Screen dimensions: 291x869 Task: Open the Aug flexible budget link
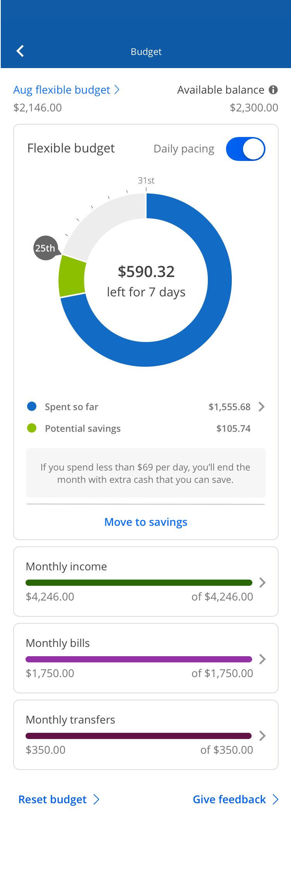[x=66, y=90]
